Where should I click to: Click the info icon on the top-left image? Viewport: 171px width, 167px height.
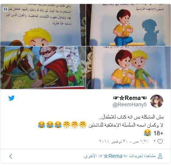6,9
